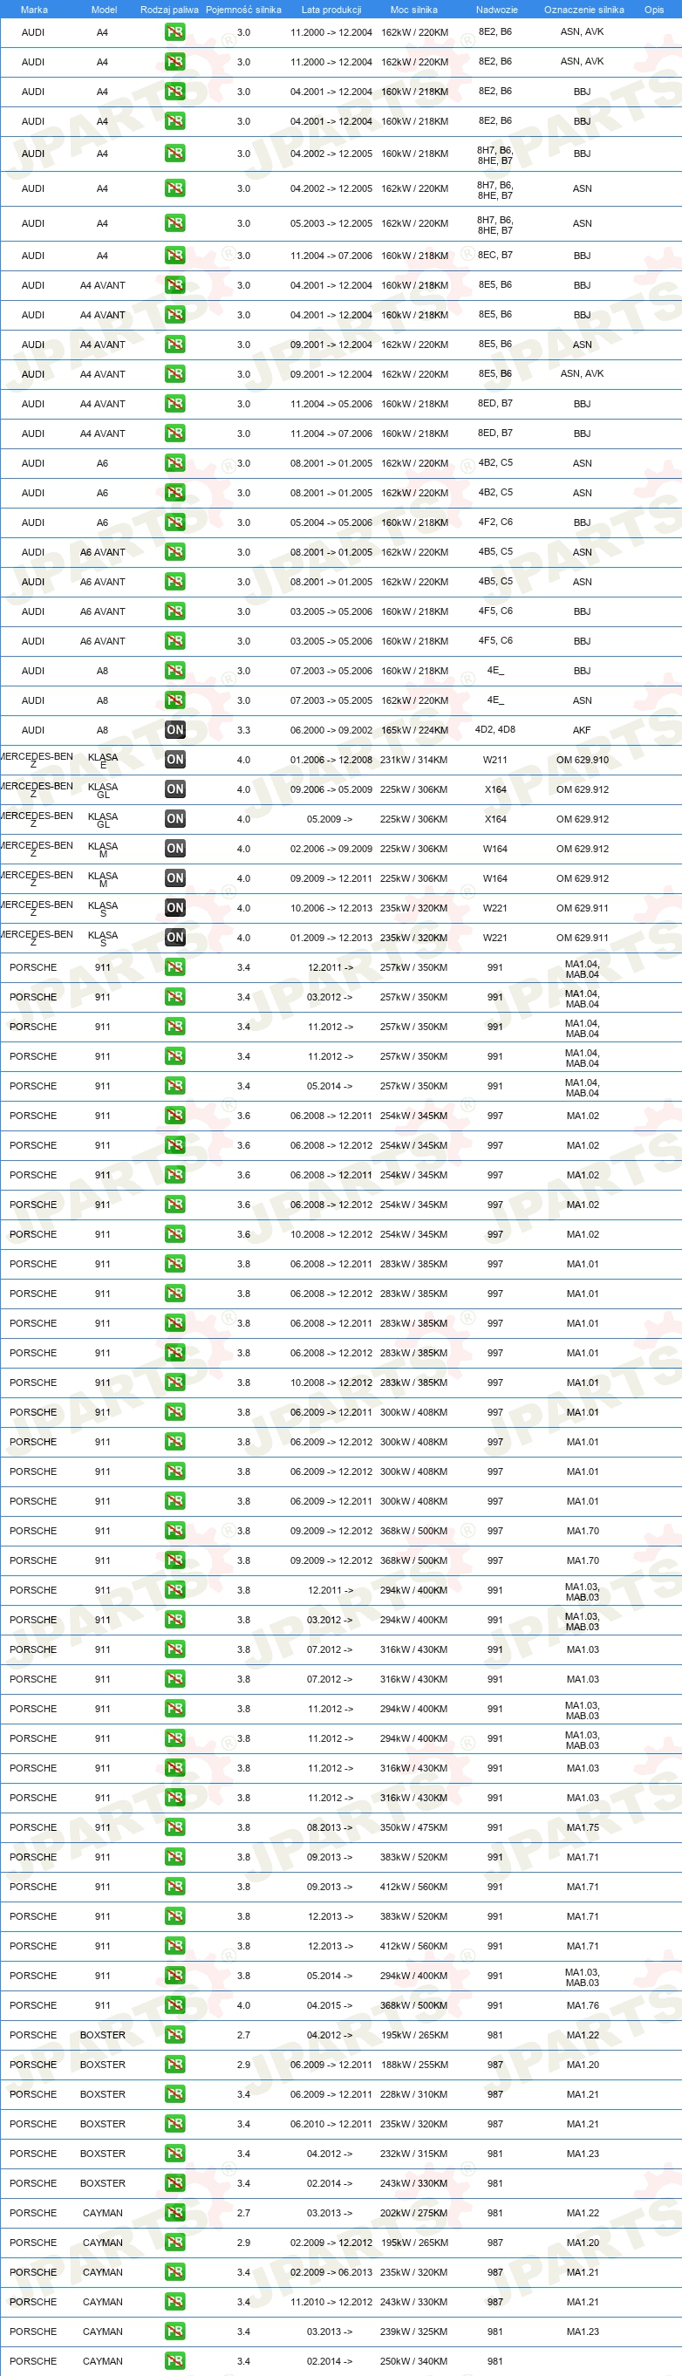Click the PB icon in the Boxster 02.2014 row
682x2376 pixels.
click(x=175, y=2183)
